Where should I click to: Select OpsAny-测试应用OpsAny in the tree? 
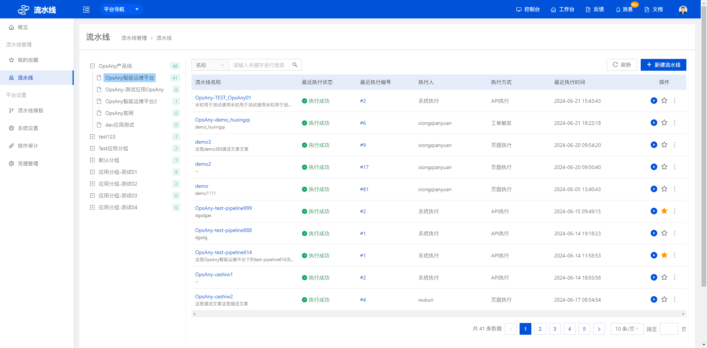coord(134,89)
